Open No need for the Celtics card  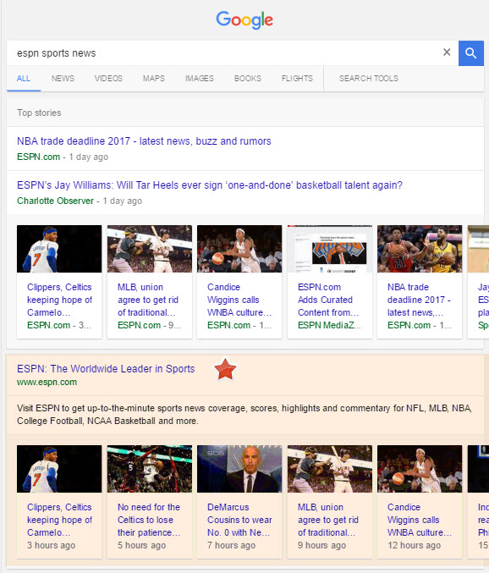(x=150, y=502)
